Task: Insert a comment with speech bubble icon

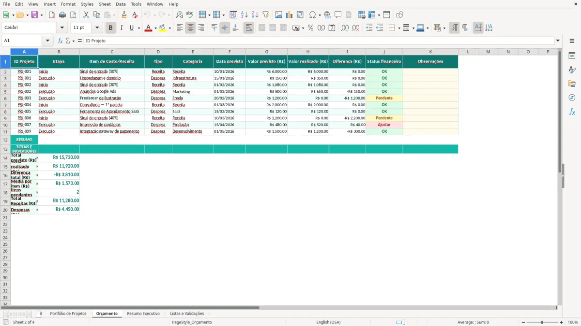Action: pyautogui.click(x=338, y=15)
